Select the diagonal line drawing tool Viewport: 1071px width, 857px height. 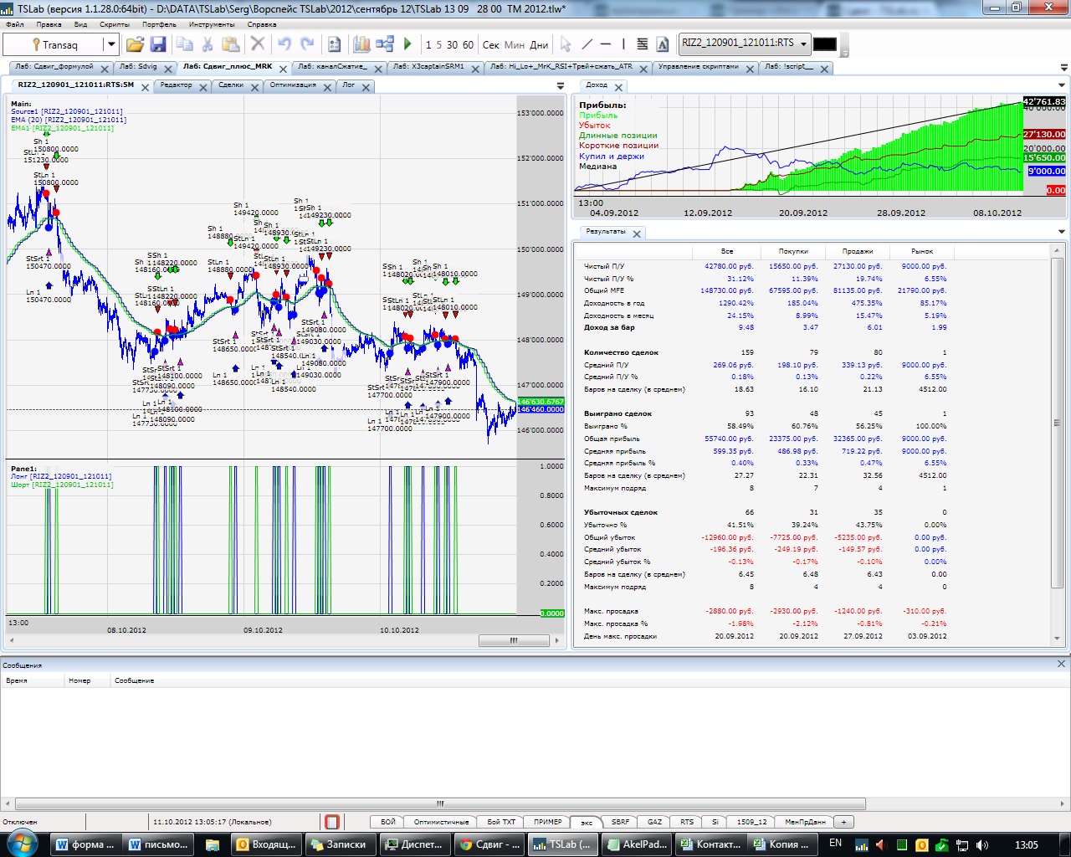point(587,44)
